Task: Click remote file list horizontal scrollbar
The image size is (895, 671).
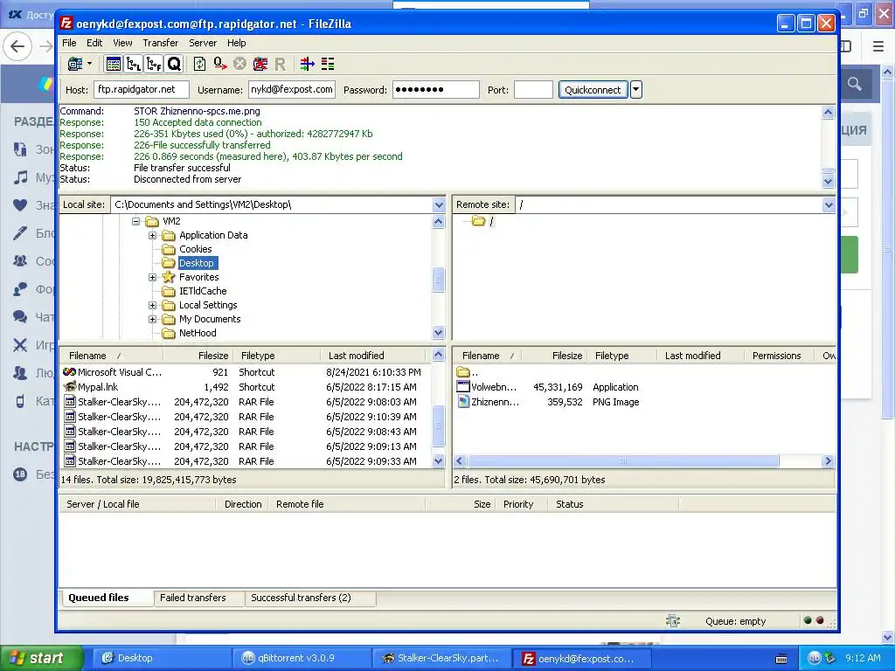Action: tap(622, 461)
